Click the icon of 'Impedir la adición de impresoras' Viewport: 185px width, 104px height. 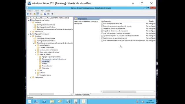coord(102,29)
